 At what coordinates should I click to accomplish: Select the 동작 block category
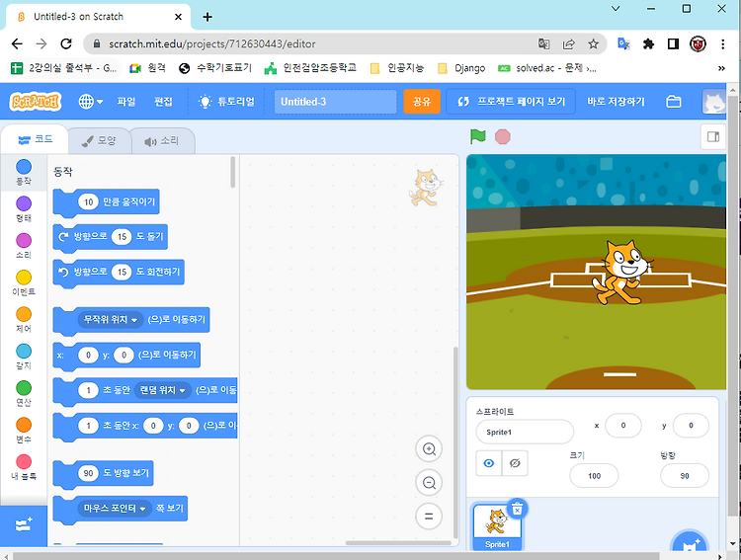click(24, 173)
